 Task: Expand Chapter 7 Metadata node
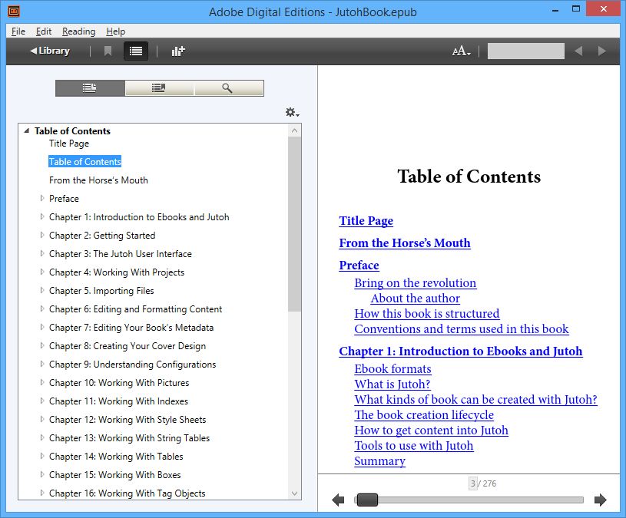(42, 327)
